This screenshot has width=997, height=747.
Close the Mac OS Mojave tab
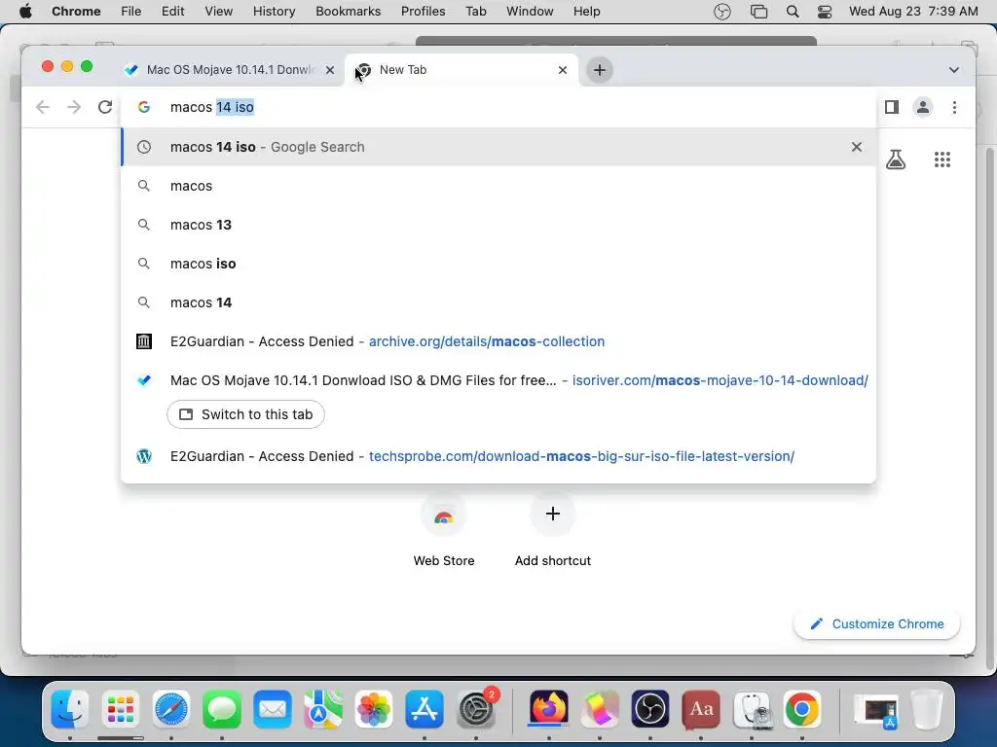(x=329, y=70)
